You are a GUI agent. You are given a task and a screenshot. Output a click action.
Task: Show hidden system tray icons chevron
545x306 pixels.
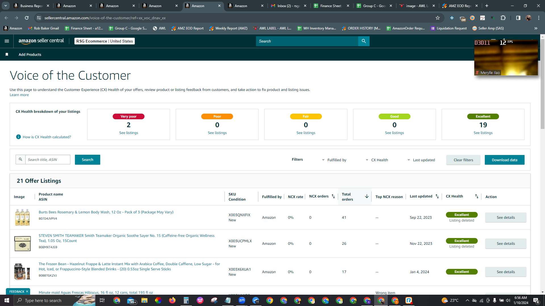coord(467,300)
